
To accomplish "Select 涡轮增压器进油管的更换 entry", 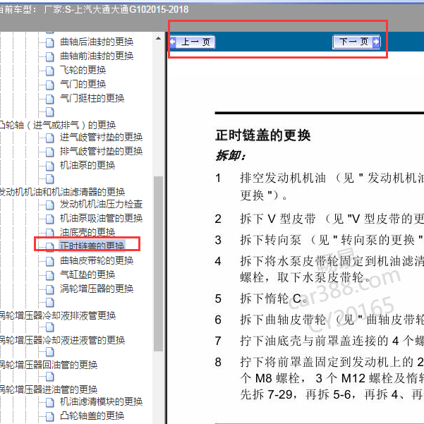I will click(x=49, y=389).
